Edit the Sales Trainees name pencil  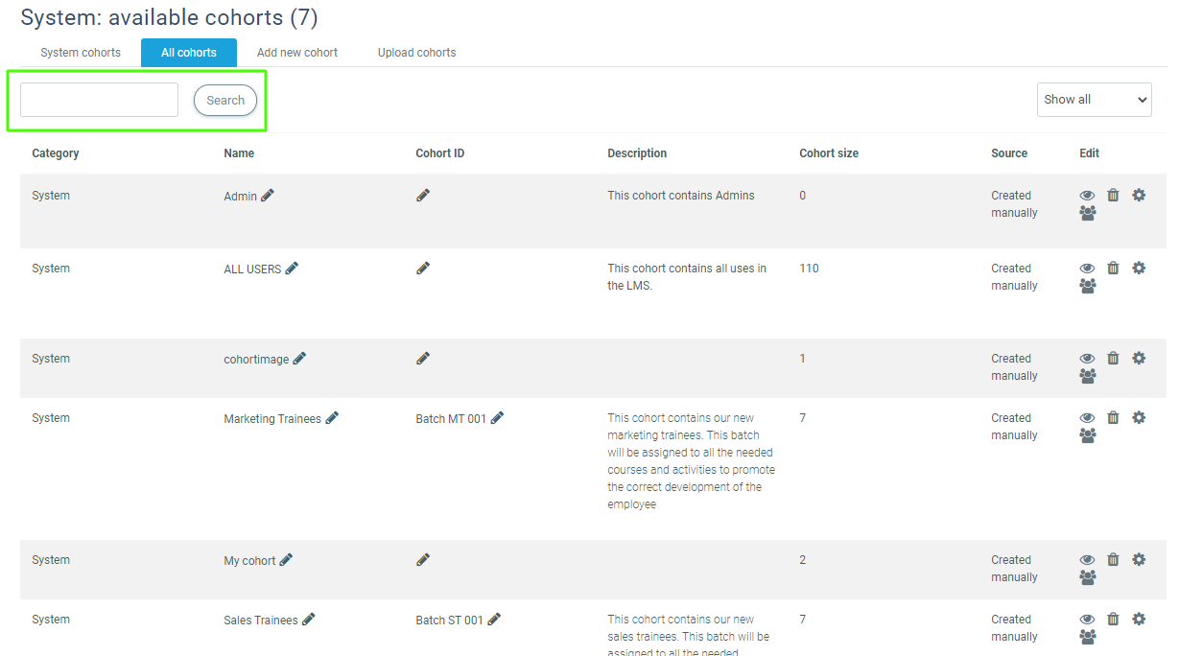click(309, 621)
